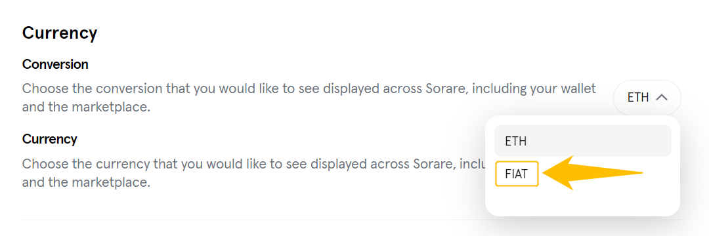Click the yellow highlight box around FIAT
Screen dimensions: 709x236
(x=517, y=174)
